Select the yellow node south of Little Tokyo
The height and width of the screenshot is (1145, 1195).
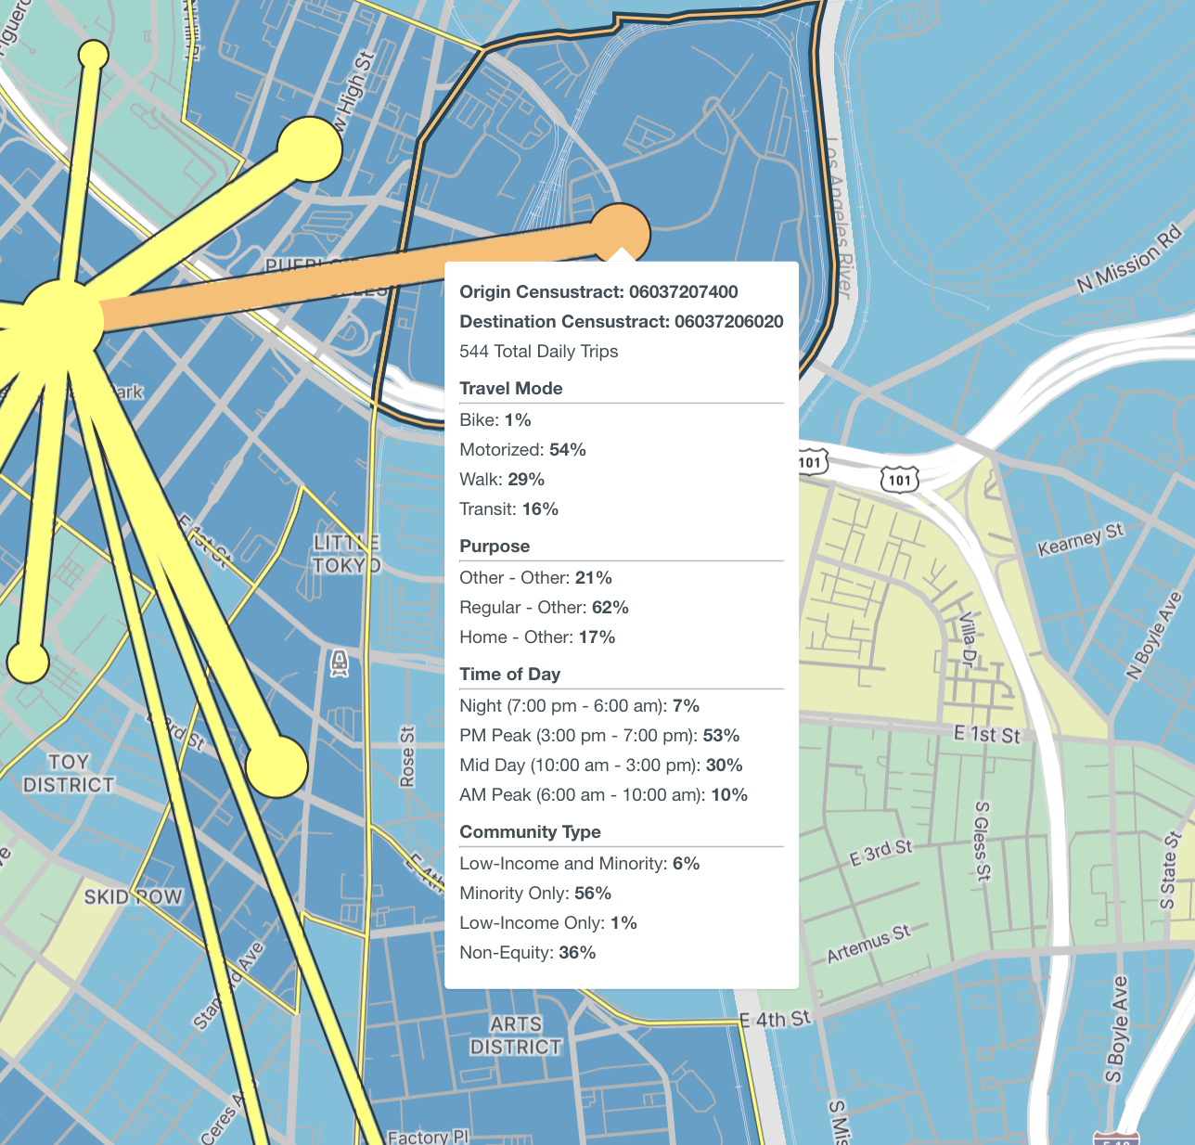click(x=276, y=767)
